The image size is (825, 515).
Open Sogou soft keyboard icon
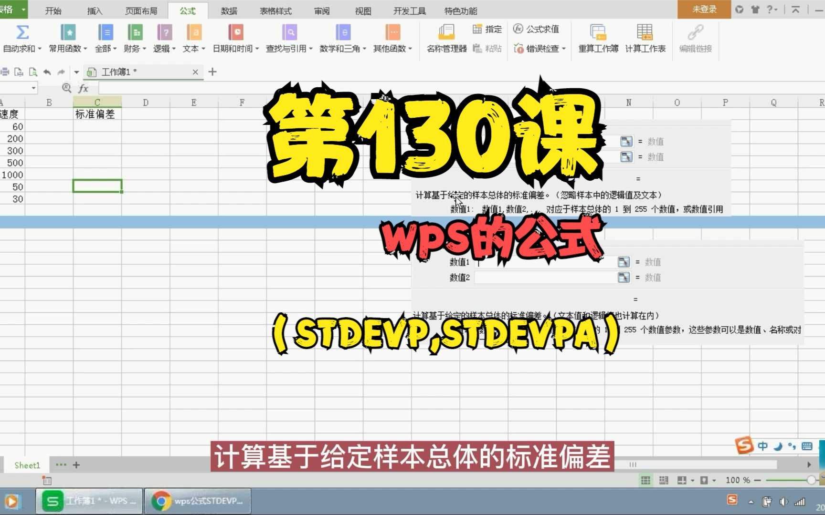pyautogui.click(x=807, y=446)
